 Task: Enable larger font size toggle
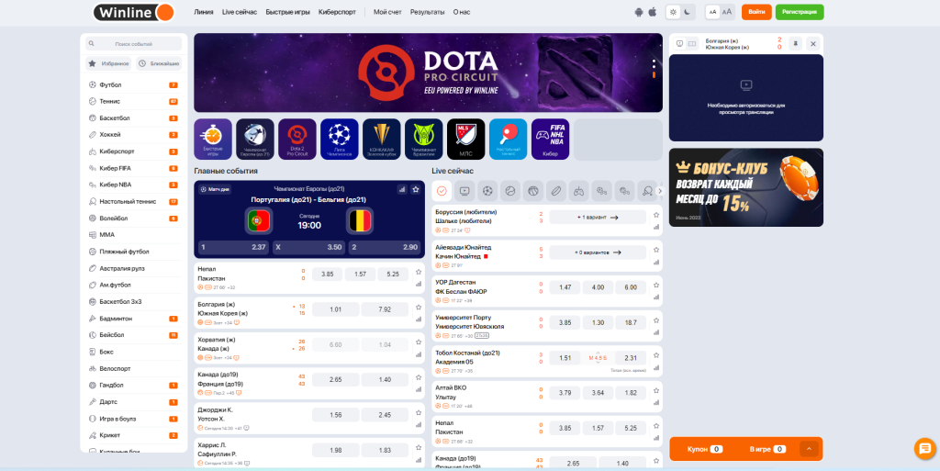(x=727, y=12)
